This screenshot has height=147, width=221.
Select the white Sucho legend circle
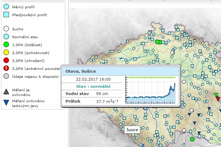(6, 29)
